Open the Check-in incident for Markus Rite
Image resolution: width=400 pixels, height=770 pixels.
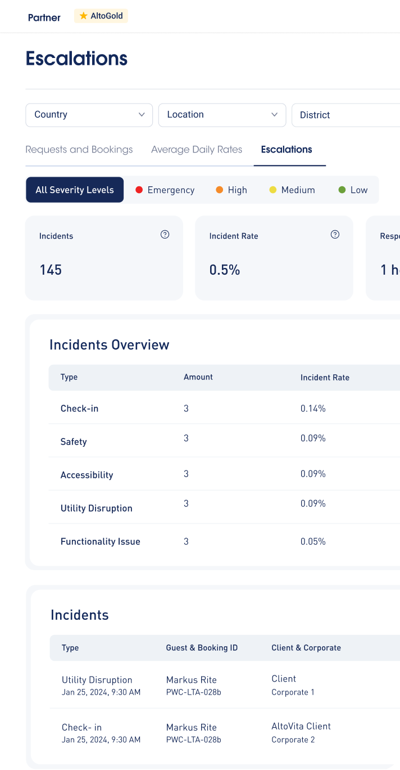coord(225,732)
